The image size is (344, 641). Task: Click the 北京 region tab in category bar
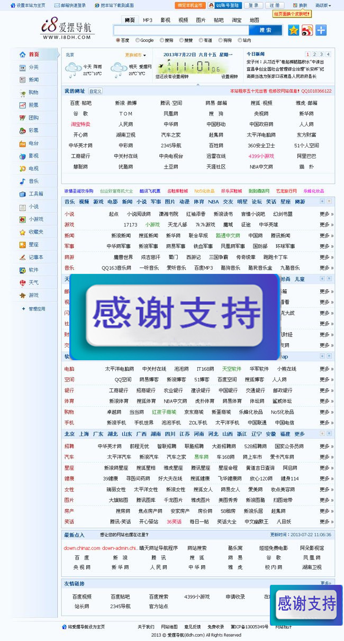[x=70, y=433]
